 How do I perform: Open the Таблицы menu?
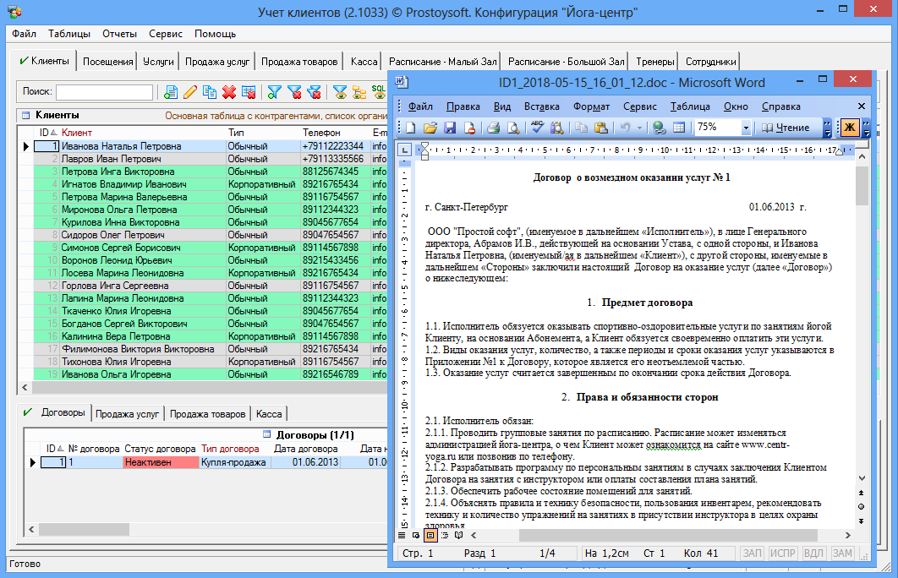pyautogui.click(x=69, y=34)
